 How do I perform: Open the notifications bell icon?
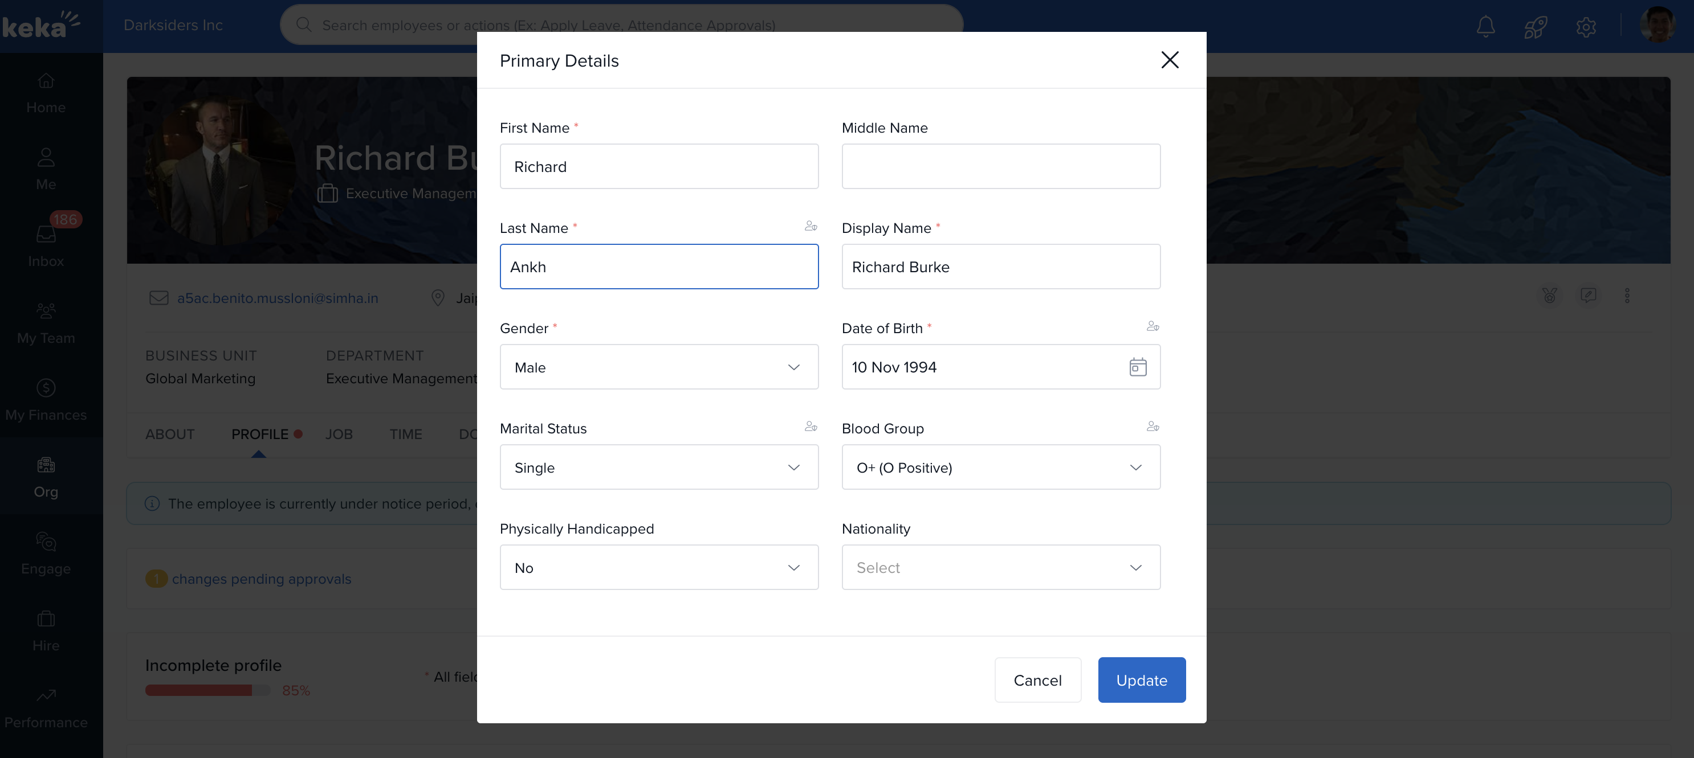pos(1485,26)
